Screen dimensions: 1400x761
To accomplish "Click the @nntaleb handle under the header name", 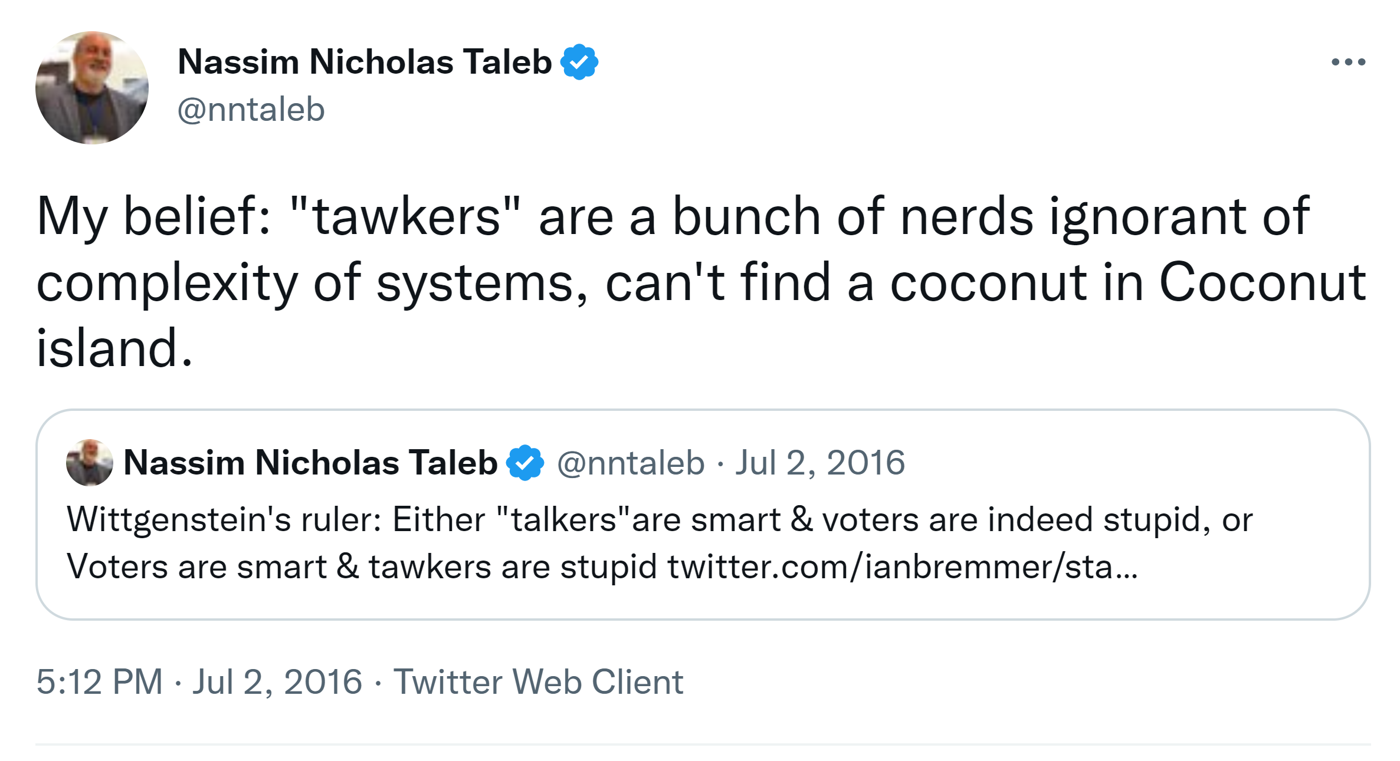I will [x=251, y=110].
